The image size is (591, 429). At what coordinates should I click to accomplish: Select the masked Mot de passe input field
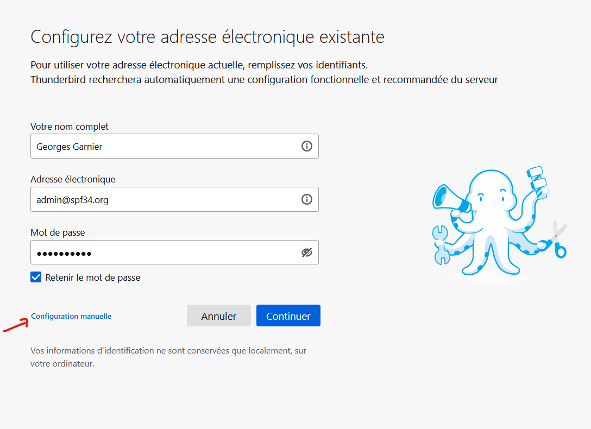[x=163, y=253]
